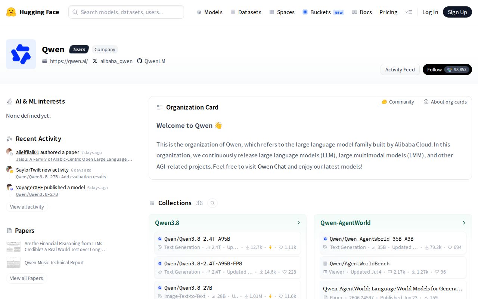Click the GitHub icon beside QwenLM
This screenshot has width=478, height=299.
[x=140, y=61]
